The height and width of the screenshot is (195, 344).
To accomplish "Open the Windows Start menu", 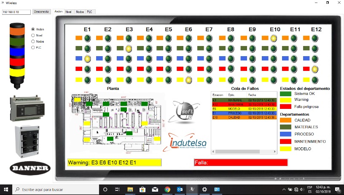I will (x=6, y=190).
